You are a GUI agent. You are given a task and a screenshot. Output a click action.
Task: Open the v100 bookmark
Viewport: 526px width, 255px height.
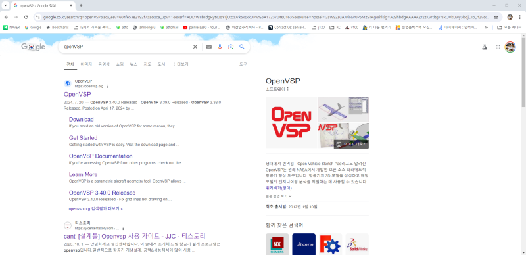(352, 28)
